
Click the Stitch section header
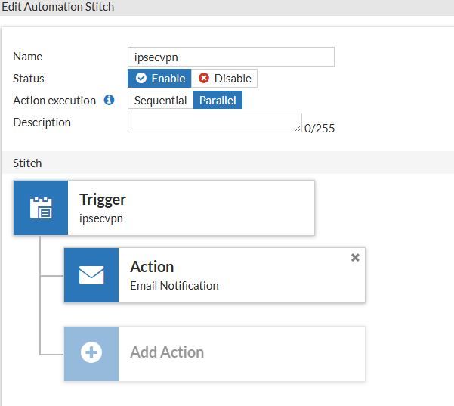[28, 163]
